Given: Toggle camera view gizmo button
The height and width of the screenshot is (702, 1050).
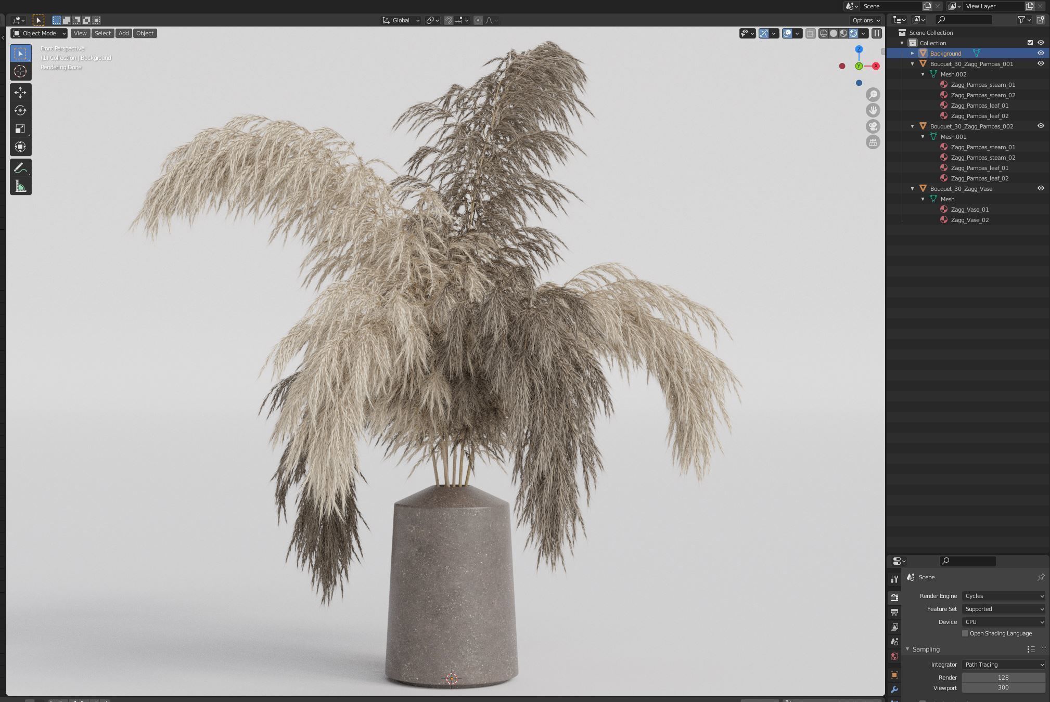Looking at the screenshot, I should point(873,126).
